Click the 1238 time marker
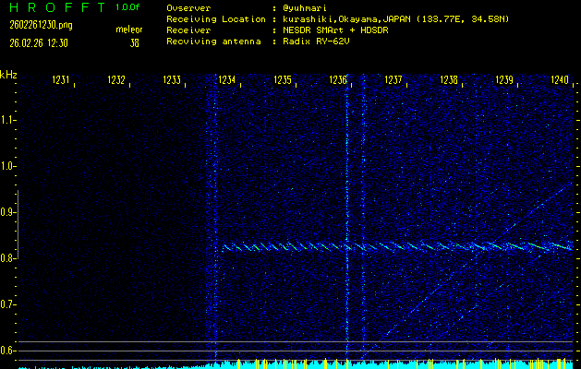This screenshot has height=369, width=581. point(449,81)
